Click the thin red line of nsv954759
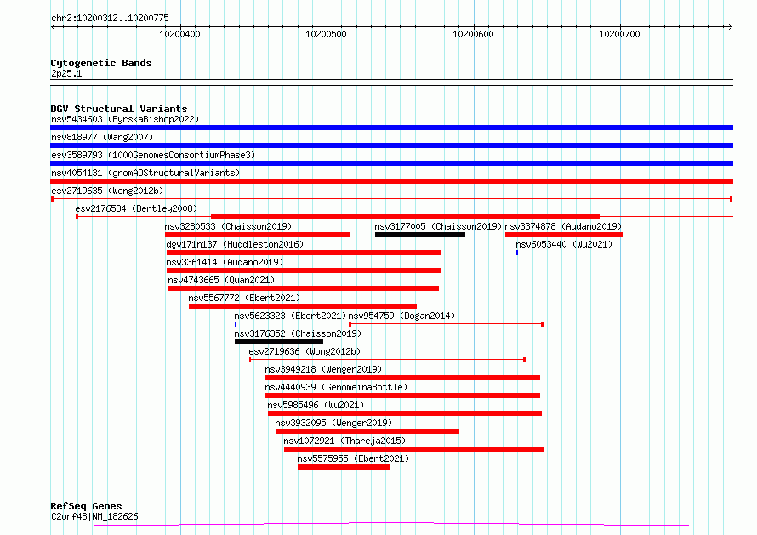The height and width of the screenshot is (535, 757). 446,324
